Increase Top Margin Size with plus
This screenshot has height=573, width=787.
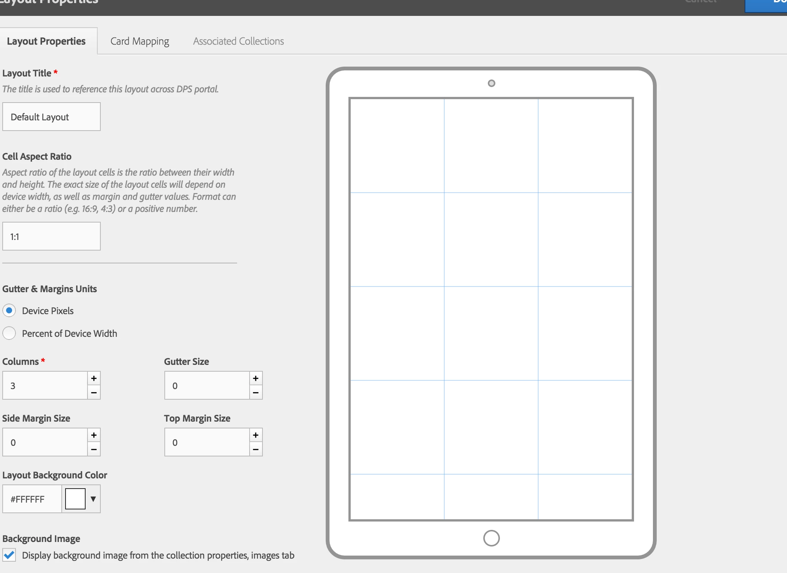[x=256, y=435]
